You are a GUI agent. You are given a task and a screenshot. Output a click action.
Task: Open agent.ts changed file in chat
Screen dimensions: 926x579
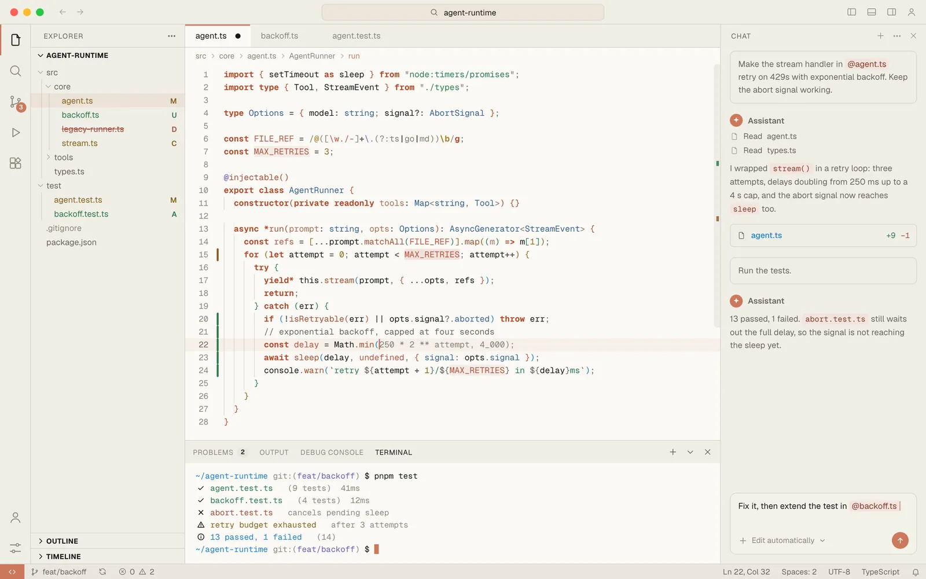click(823, 236)
